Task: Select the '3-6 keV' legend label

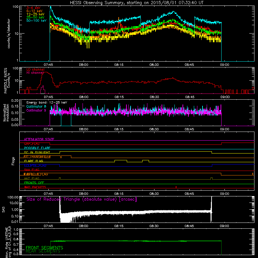Action: pos(34,8)
